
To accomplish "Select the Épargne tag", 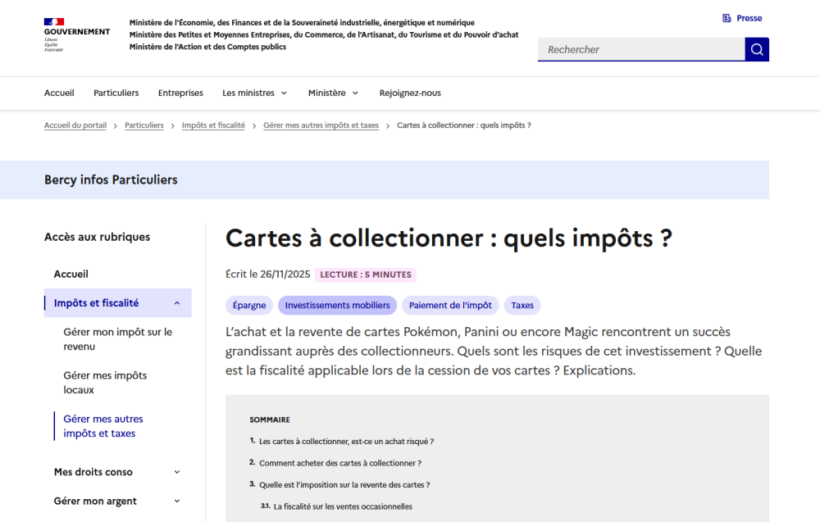I will tap(249, 306).
